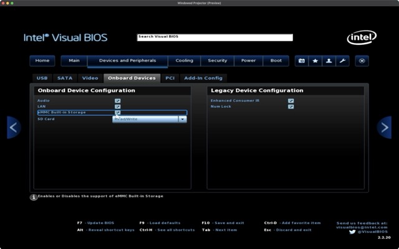Screen dimensions: 399x249
Task: Click the Legacy Device Configuration heading
Action: pos(257,90)
